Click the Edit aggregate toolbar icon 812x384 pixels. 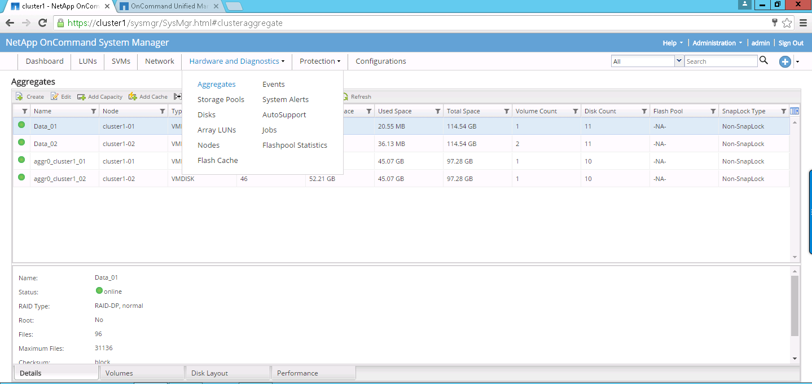[x=55, y=96]
